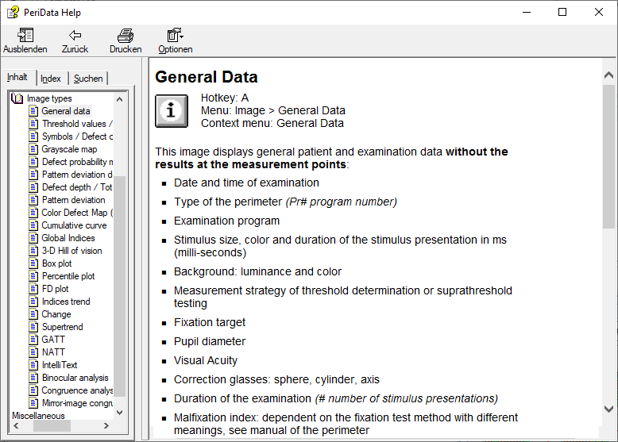Open Box plot topic
This screenshot has width=618, height=442.
click(56, 263)
